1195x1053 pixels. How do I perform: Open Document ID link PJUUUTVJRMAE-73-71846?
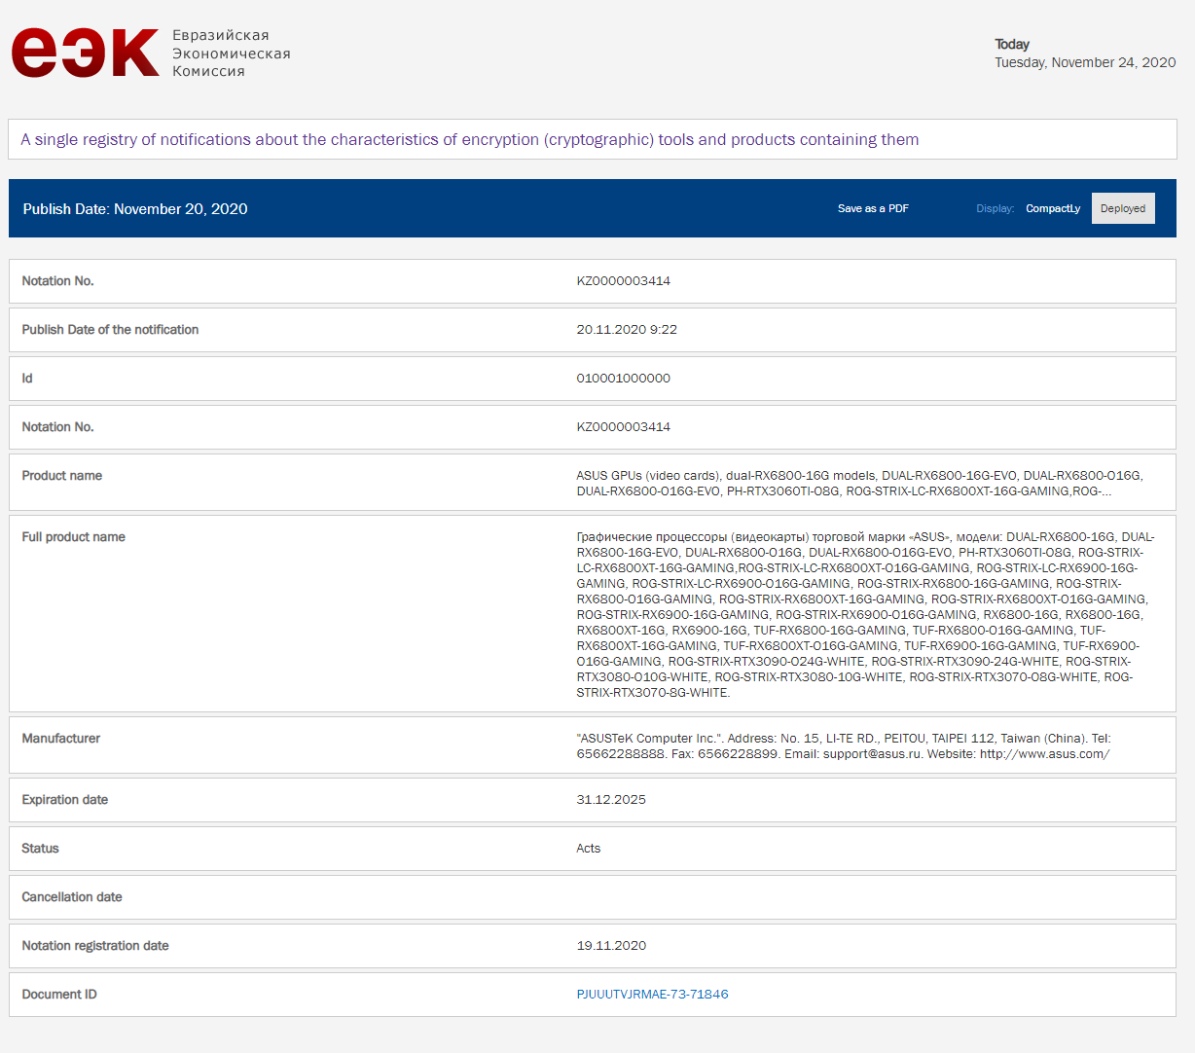pos(652,994)
